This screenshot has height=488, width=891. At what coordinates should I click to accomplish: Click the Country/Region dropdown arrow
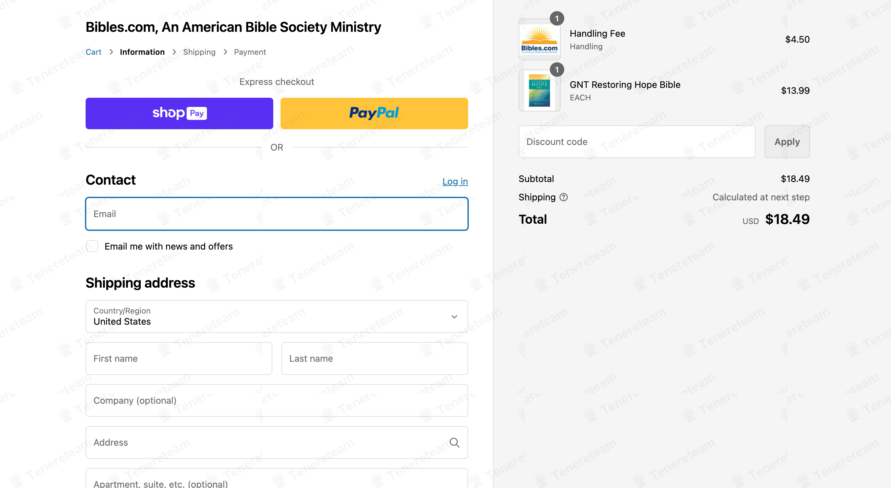tap(454, 317)
